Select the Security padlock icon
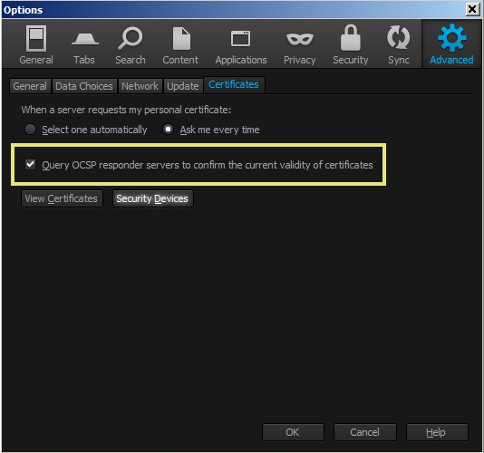Viewport: 484px width, 453px height. tap(351, 38)
